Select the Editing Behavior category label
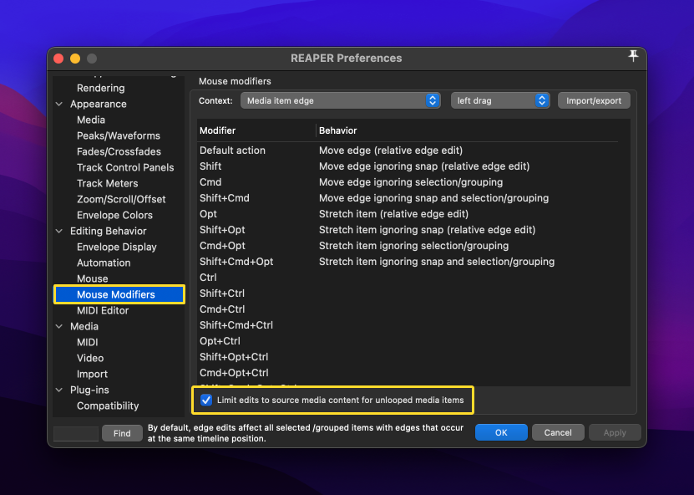Image resolution: width=694 pixels, height=495 pixels. (108, 231)
